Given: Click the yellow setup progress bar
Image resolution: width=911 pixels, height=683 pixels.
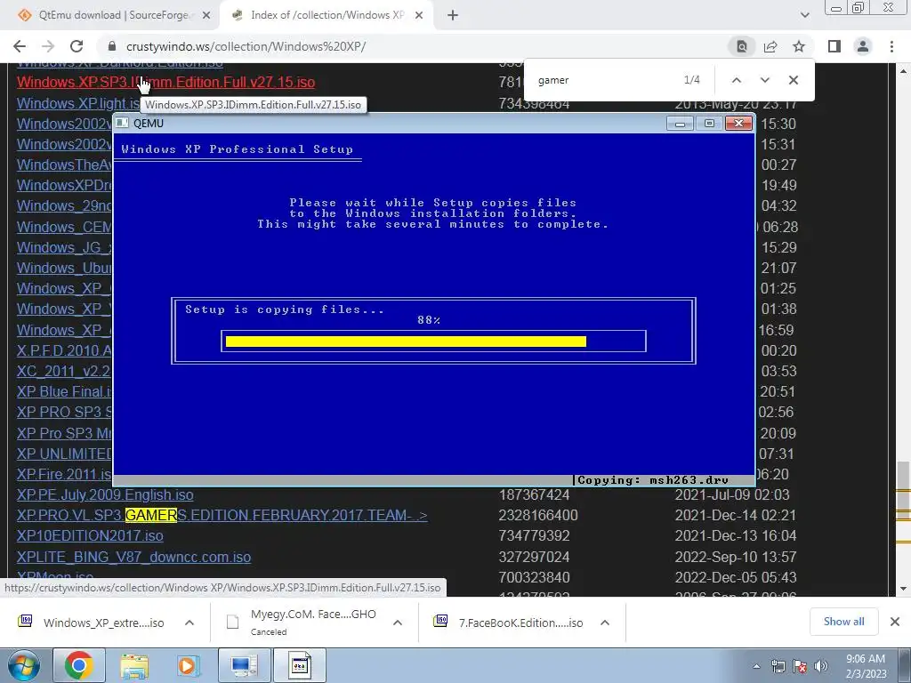Looking at the screenshot, I should pos(406,341).
